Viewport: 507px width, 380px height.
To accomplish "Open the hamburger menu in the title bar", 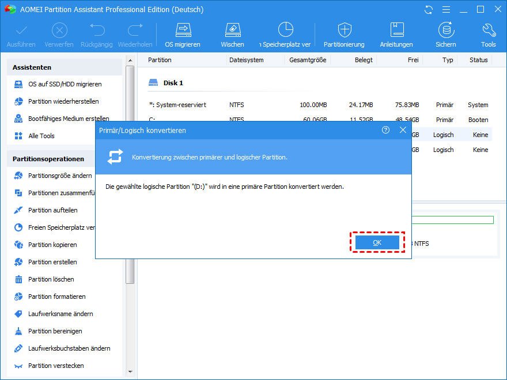I will click(446, 10).
